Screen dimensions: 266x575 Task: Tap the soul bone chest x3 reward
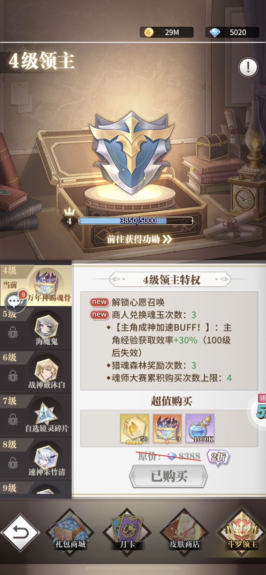pos(167,429)
